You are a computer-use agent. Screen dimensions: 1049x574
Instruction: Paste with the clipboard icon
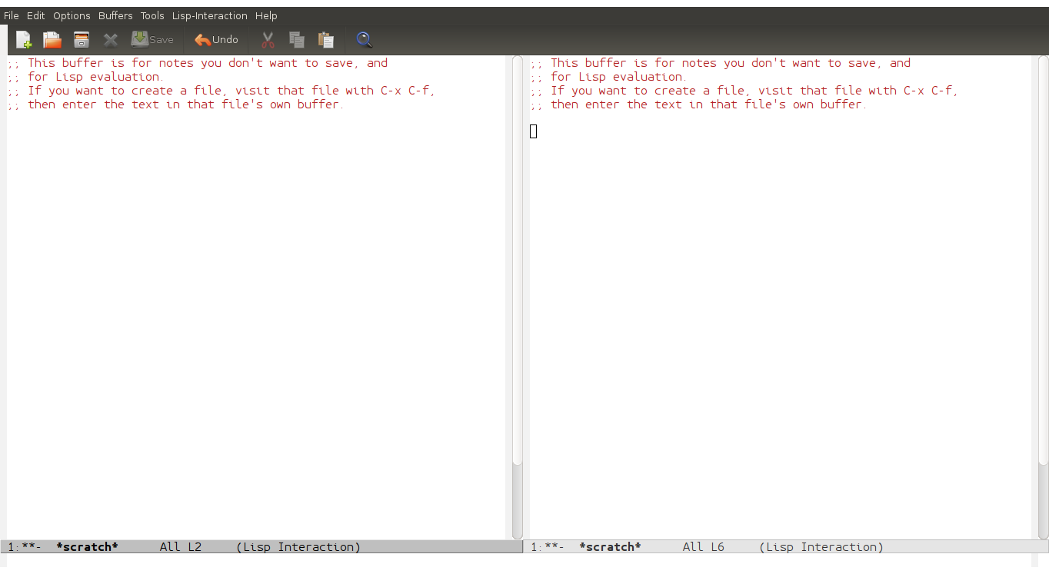(x=326, y=39)
